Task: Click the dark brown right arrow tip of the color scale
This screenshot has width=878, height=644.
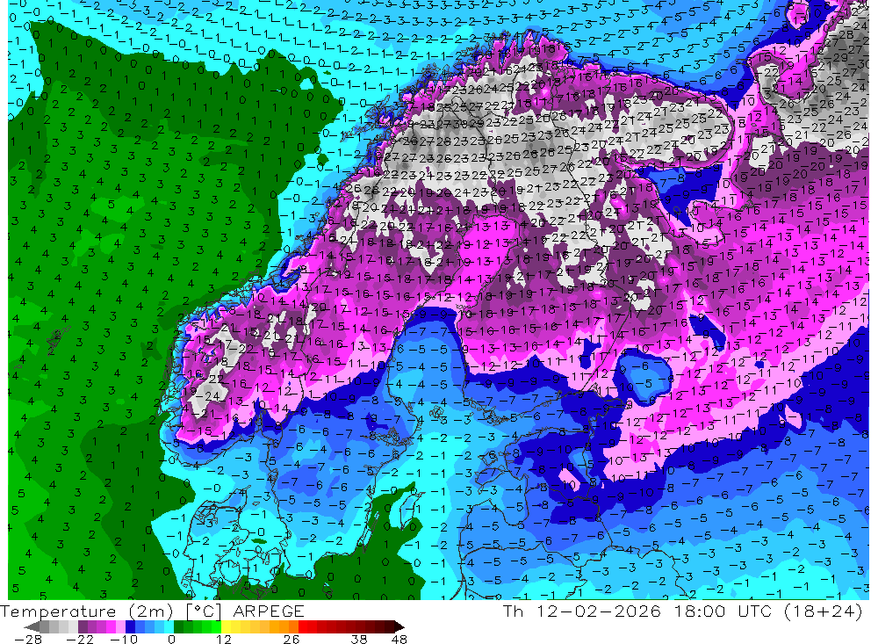Action: (399, 626)
